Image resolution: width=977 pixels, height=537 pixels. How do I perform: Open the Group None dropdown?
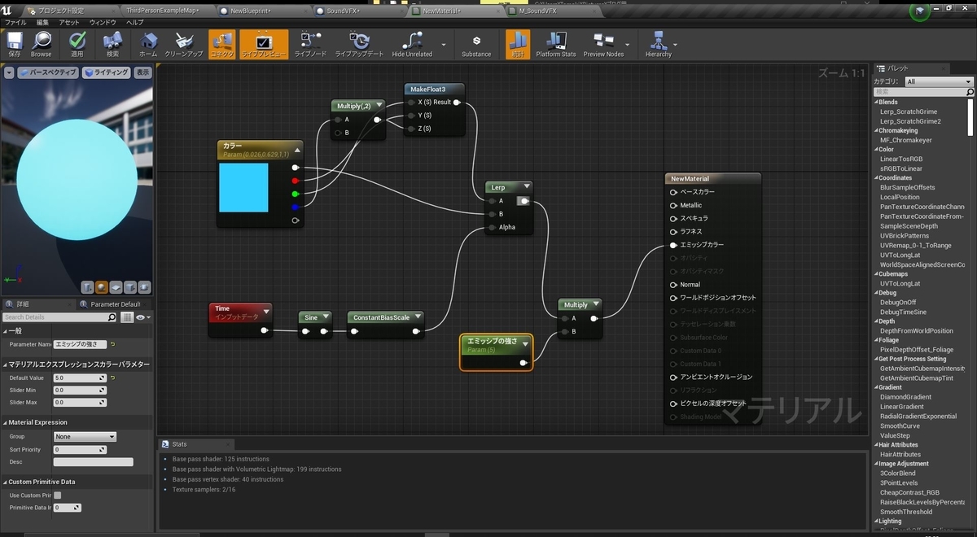[x=85, y=437]
